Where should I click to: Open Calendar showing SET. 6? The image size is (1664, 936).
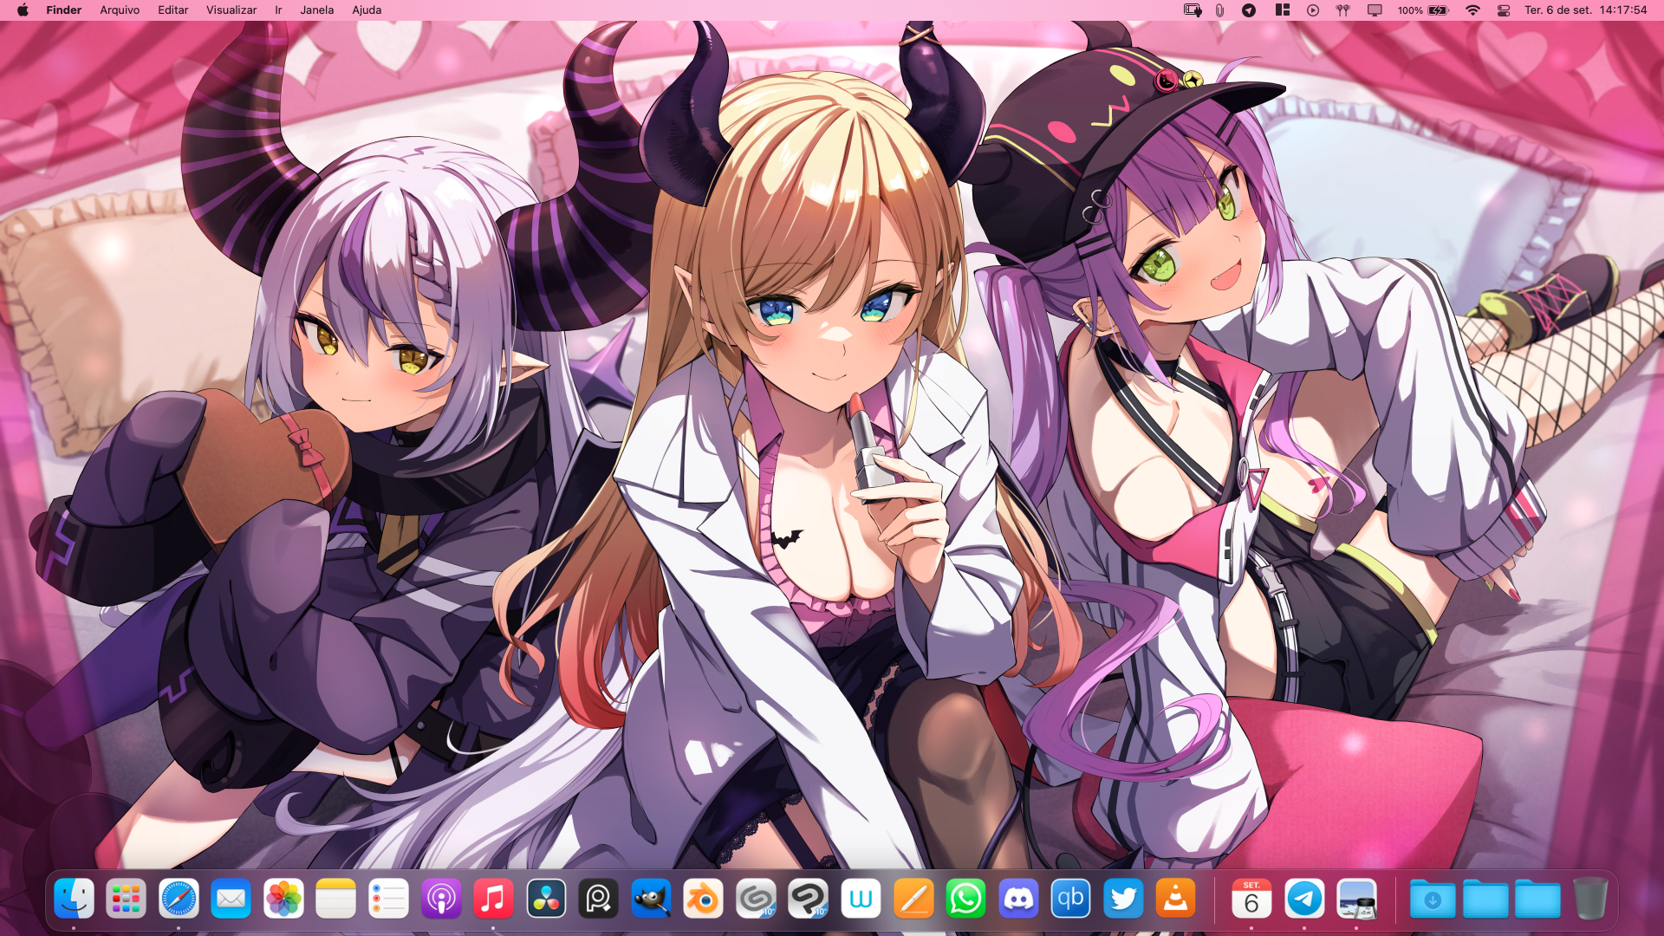pyautogui.click(x=1251, y=899)
